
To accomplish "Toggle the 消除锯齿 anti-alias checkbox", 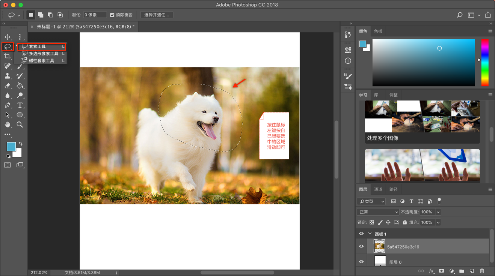I will (112, 15).
